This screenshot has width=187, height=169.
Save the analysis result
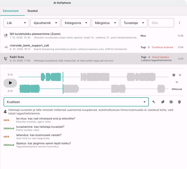pos(171,102)
